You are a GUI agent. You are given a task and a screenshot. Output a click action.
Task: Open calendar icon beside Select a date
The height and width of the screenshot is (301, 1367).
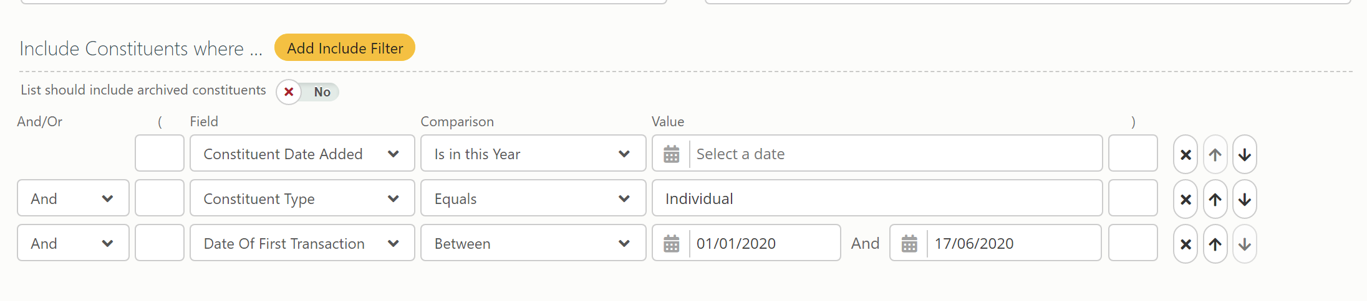[x=671, y=154]
